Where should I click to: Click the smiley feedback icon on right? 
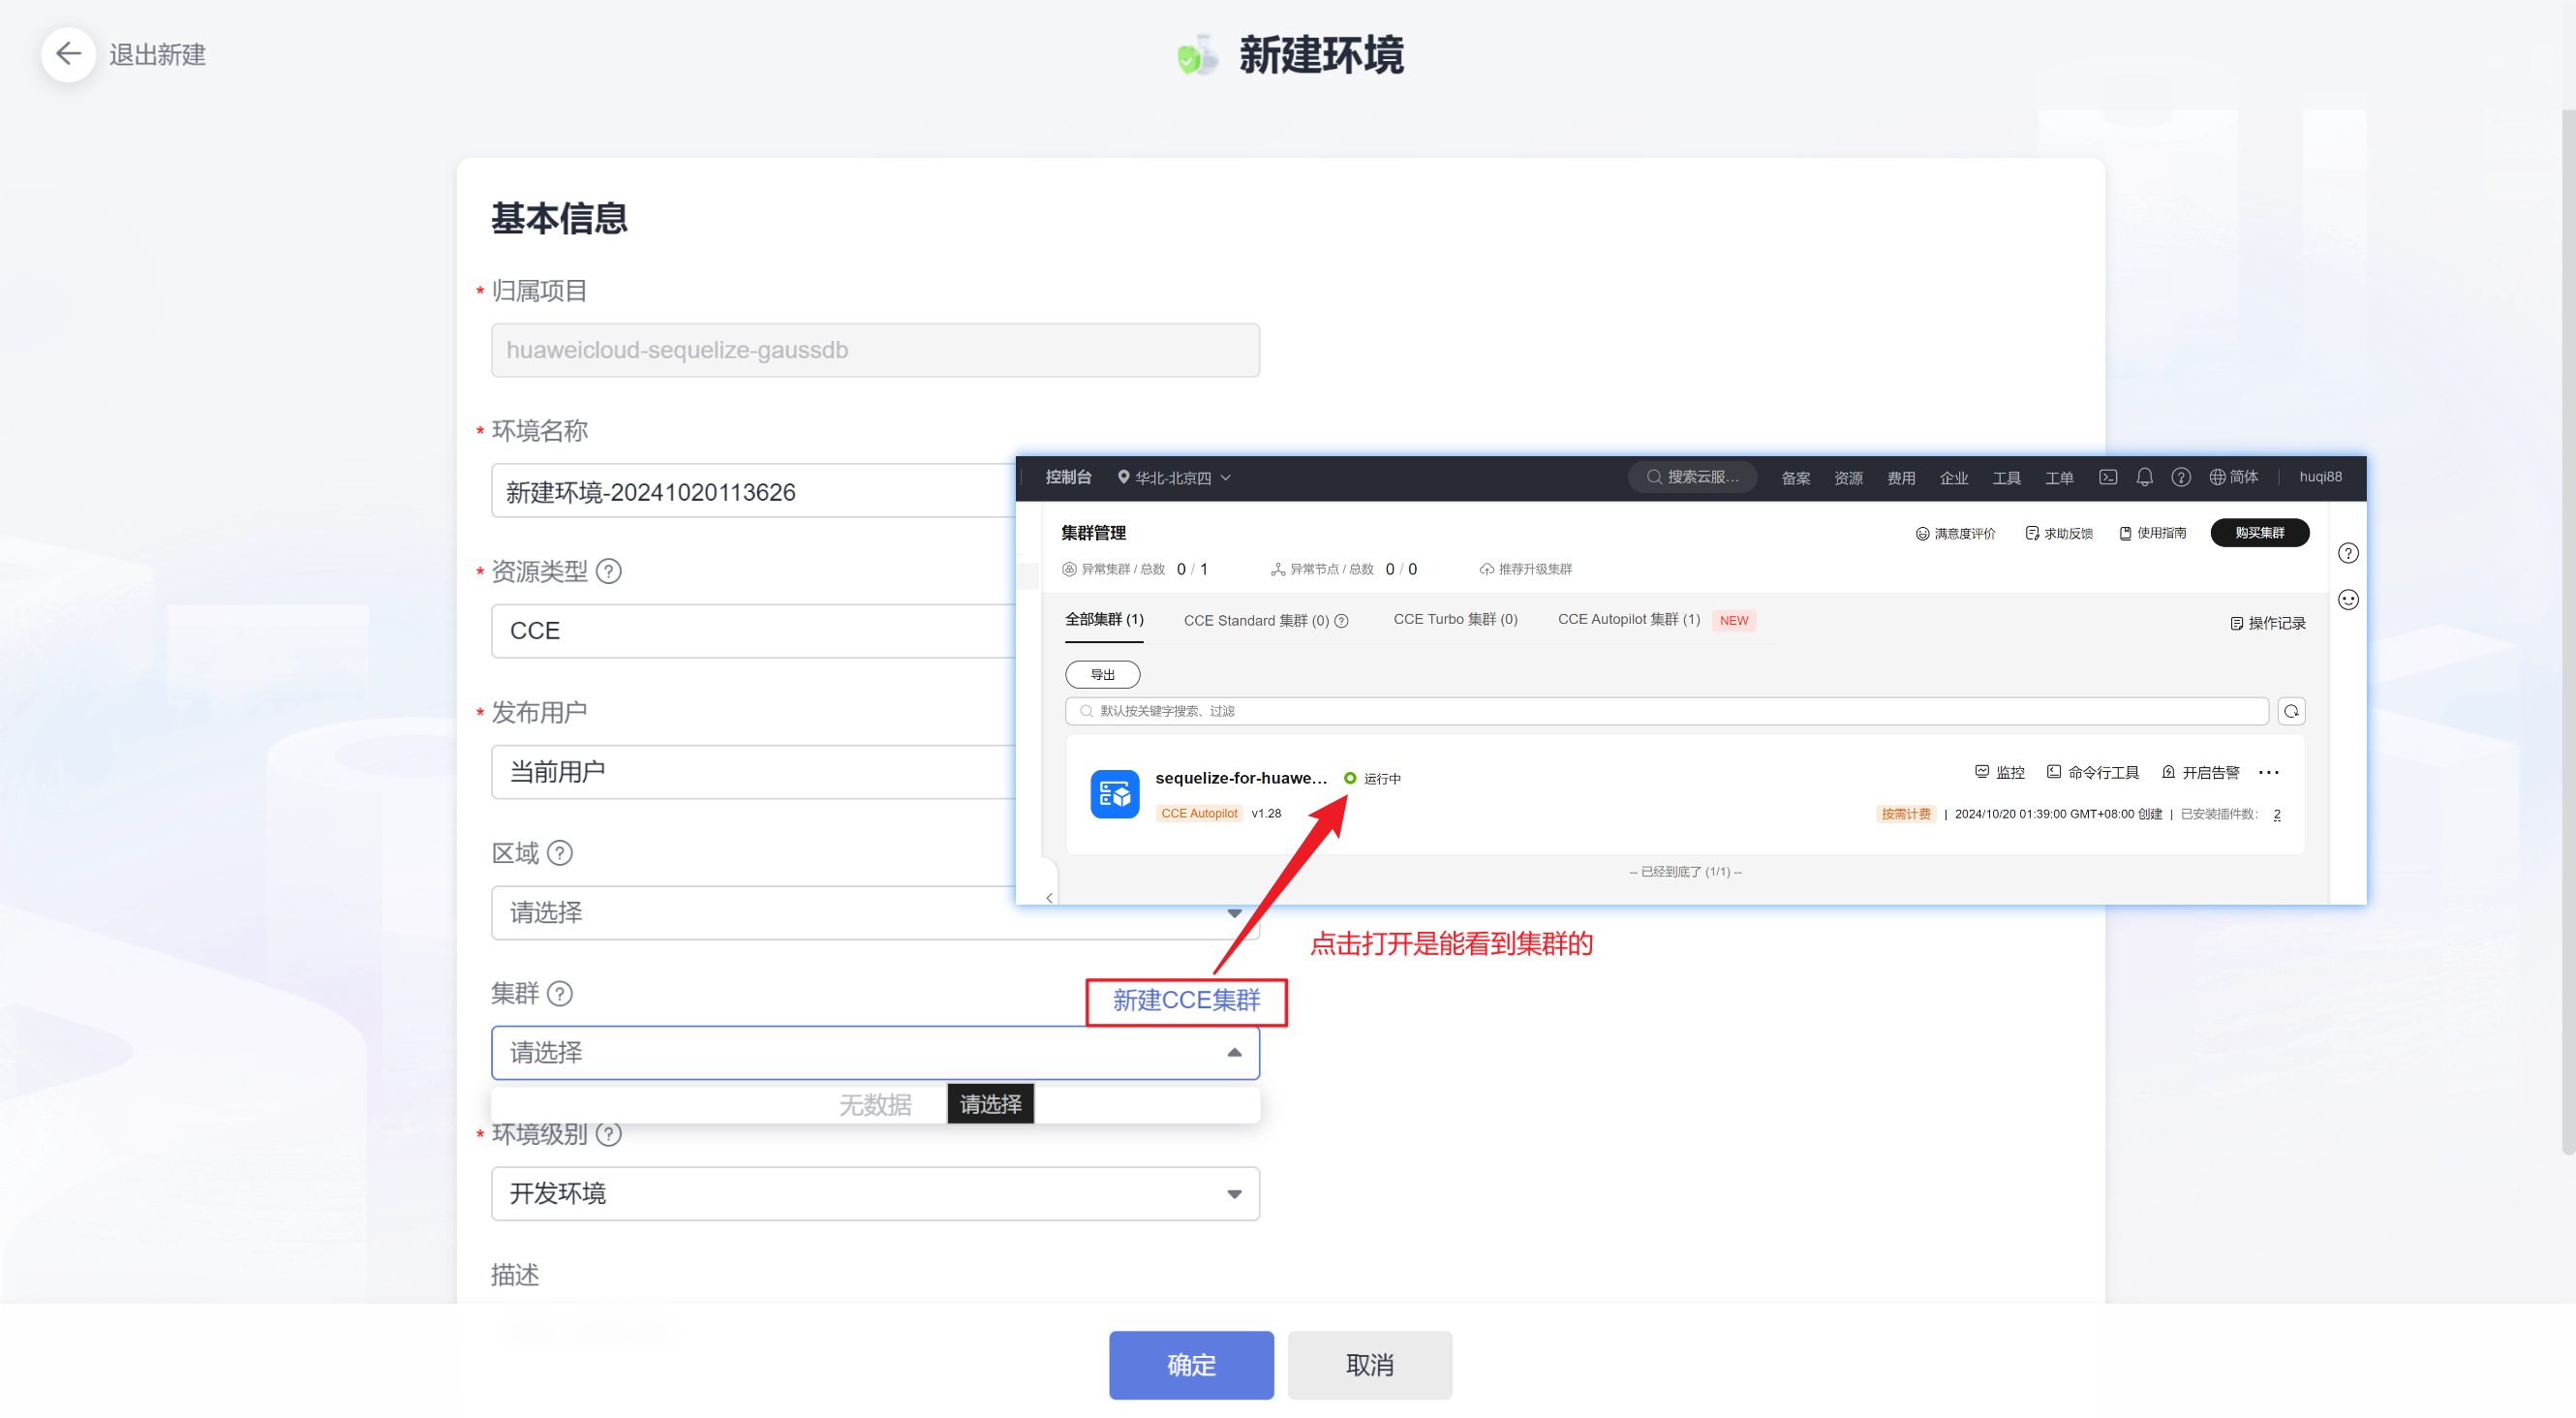(2348, 599)
